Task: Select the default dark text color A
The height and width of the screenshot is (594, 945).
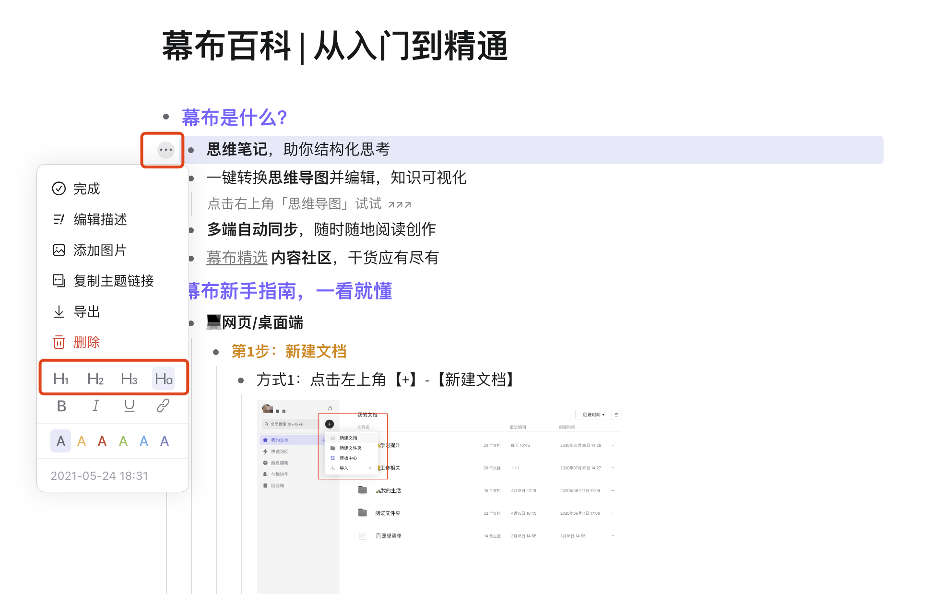Action: [x=61, y=441]
